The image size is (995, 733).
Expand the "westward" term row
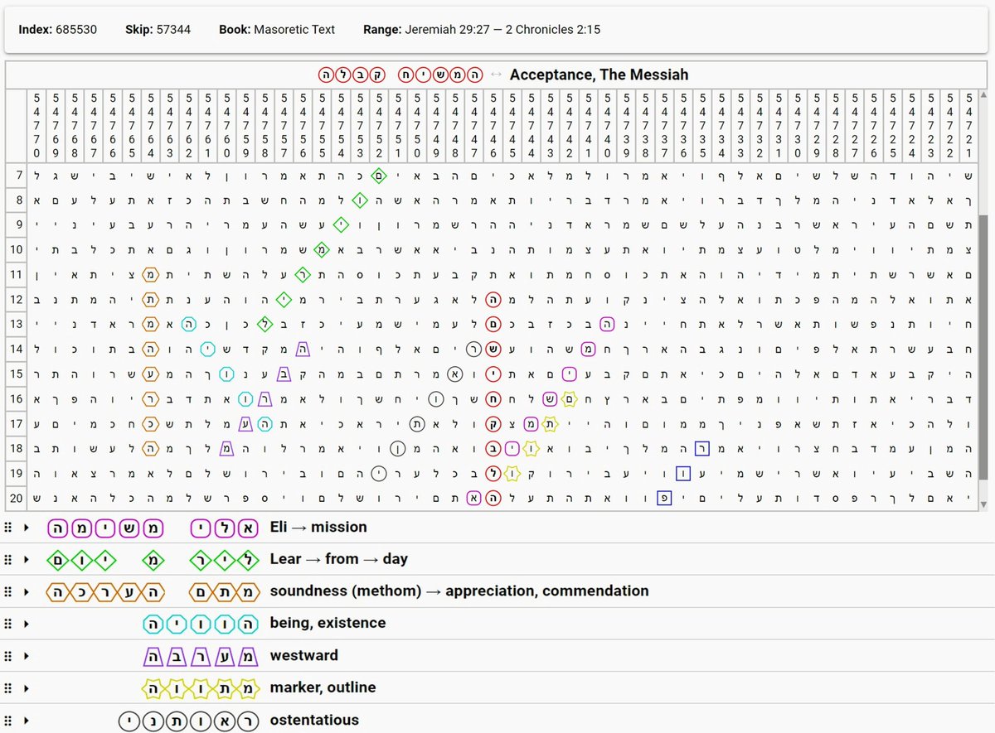pos(26,655)
